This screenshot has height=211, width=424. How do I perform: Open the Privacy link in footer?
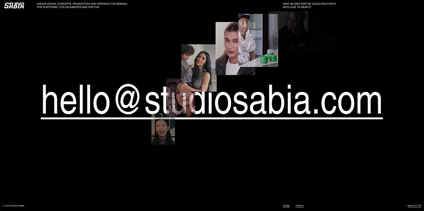pos(300,206)
